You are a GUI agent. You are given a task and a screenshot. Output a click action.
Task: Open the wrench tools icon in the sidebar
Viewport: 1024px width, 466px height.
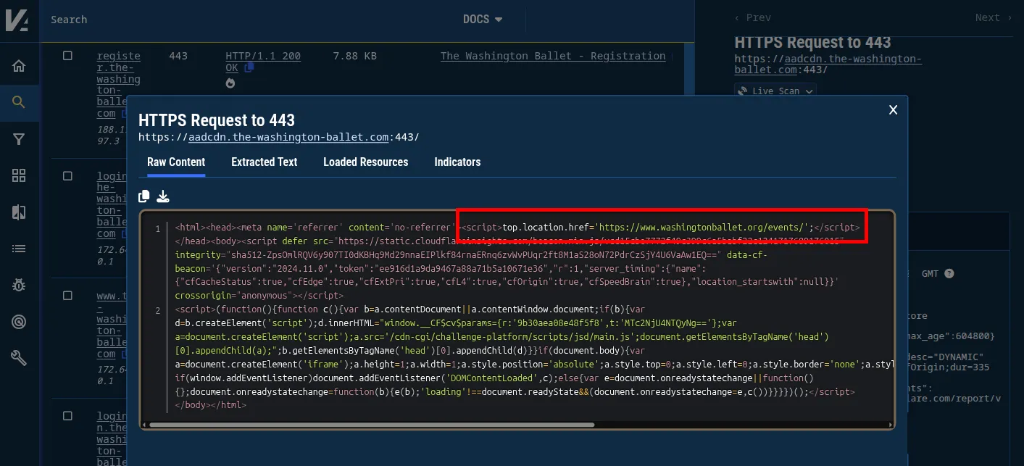pos(19,357)
